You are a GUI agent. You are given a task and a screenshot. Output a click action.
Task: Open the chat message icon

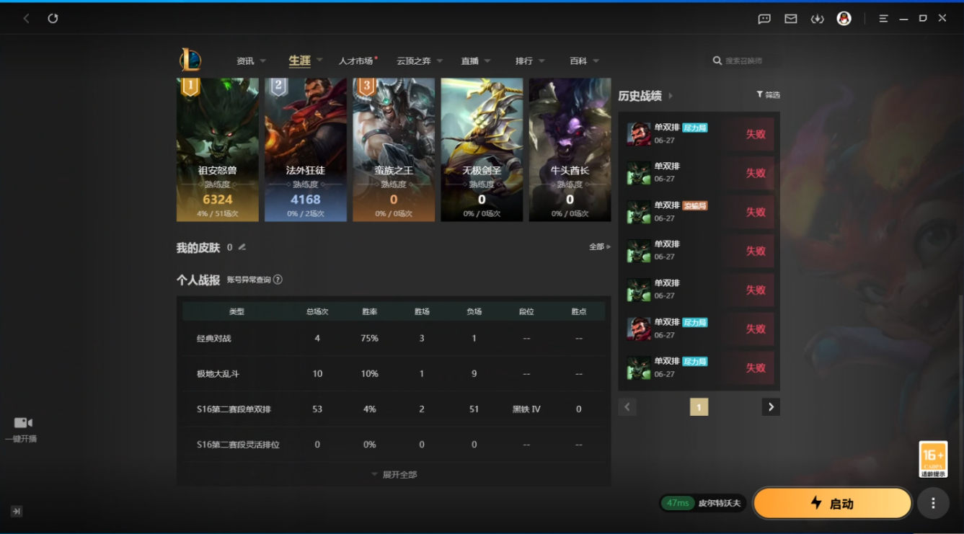coord(764,19)
